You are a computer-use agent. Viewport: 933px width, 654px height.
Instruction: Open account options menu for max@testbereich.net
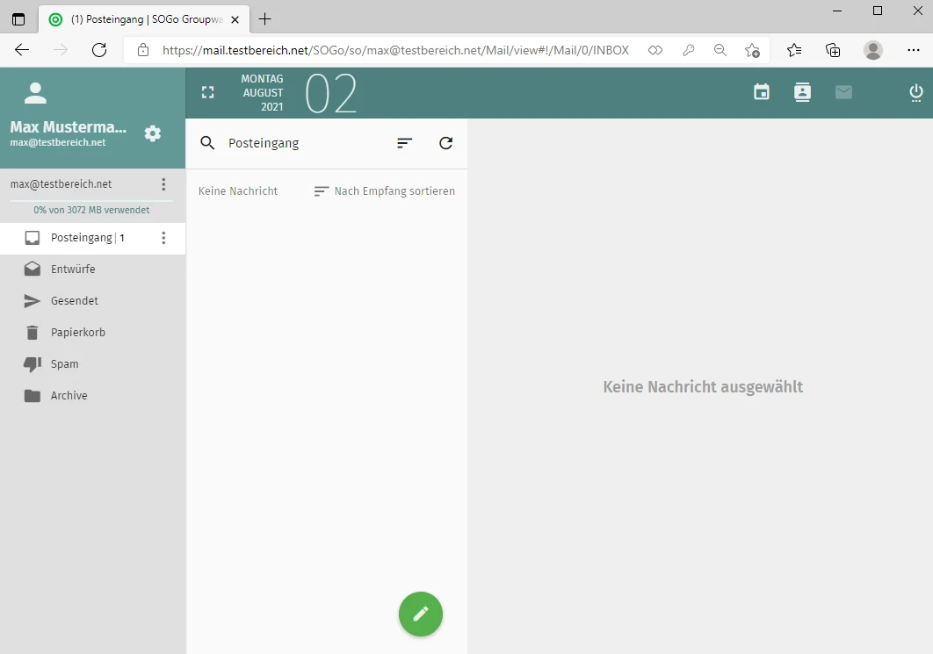coord(163,184)
